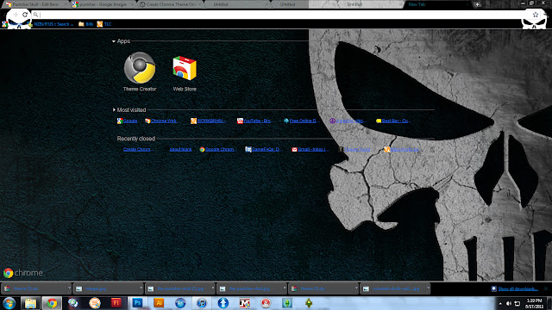Reopen Gmail Inbox recently closed page
This screenshot has height=310, width=552.
tap(310, 149)
